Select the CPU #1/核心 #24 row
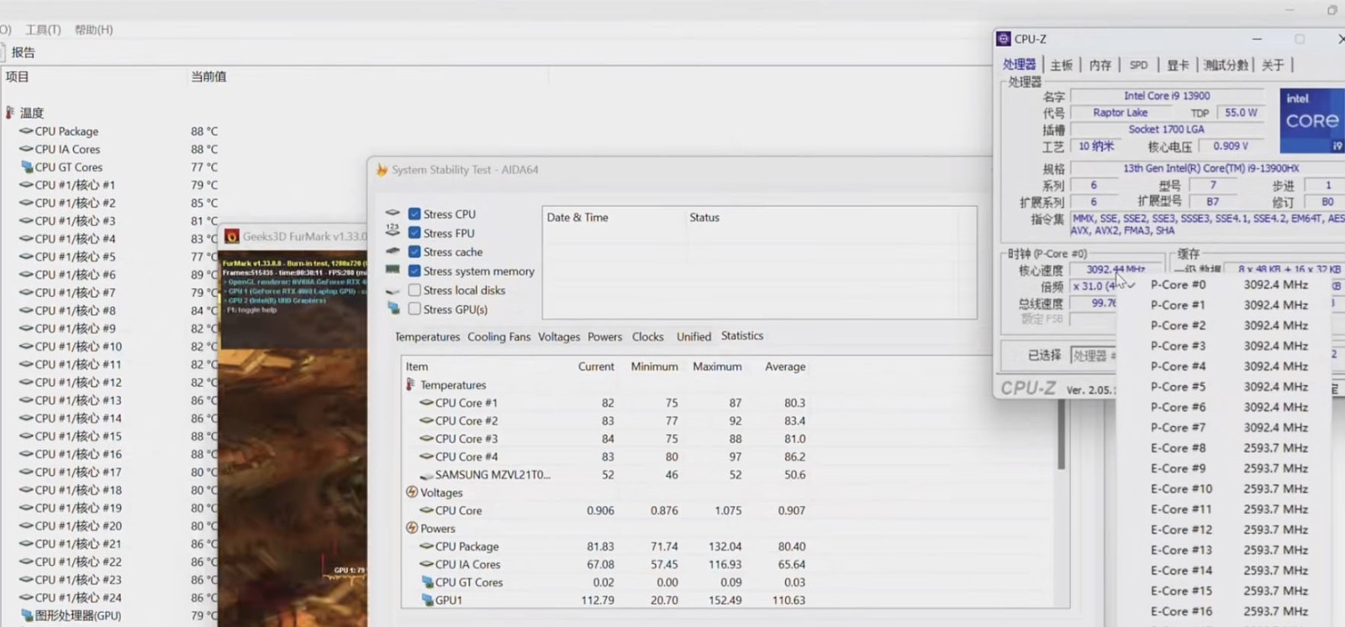The height and width of the screenshot is (627, 1345). click(118, 598)
